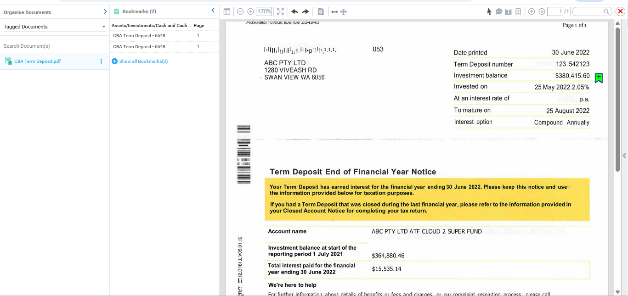The height and width of the screenshot is (296, 628).
Task: Go to the next page arrow
Action: [542, 11]
